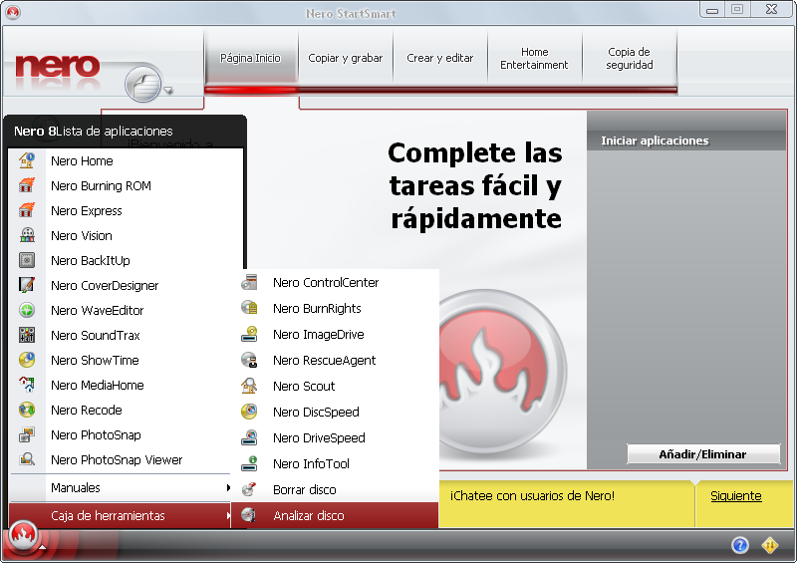Click the Nero WaveEditor green icon
This screenshot has width=797, height=563.
(x=27, y=310)
